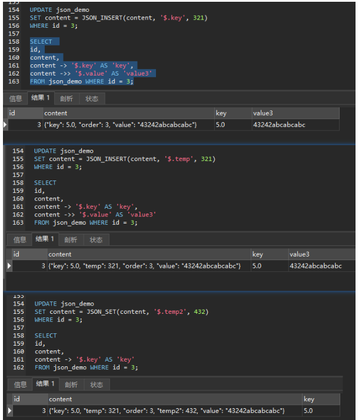Select content cell containing "temp2": 432
Viewport: 362px width, 420px height.
tap(175, 411)
